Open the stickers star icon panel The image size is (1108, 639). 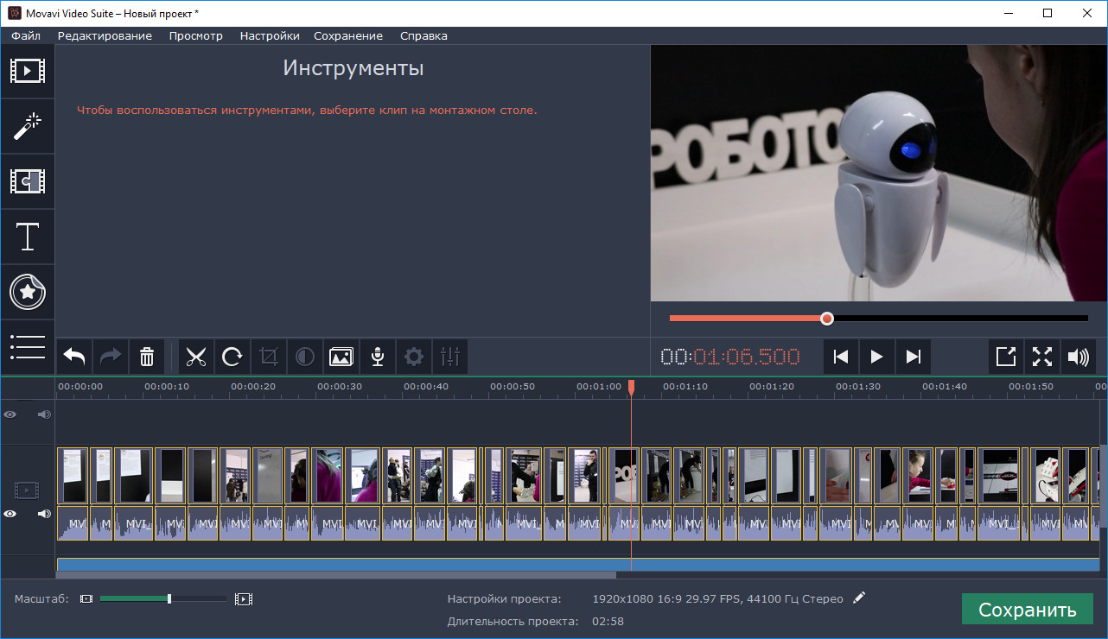pyautogui.click(x=28, y=292)
